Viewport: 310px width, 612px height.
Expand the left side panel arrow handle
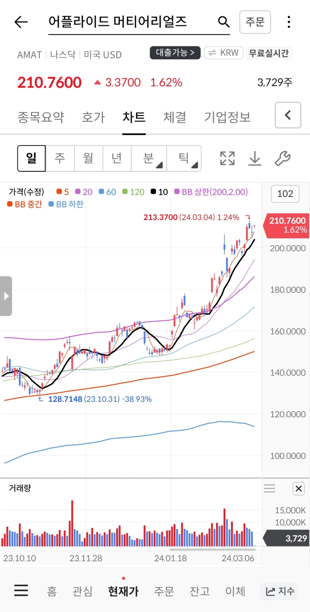click(x=6, y=296)
